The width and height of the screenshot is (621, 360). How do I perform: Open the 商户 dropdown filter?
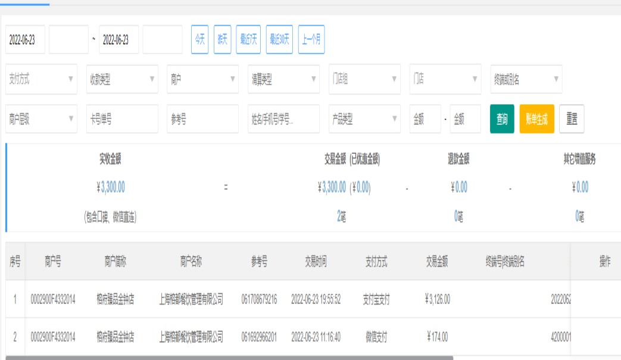coord(202,79)
